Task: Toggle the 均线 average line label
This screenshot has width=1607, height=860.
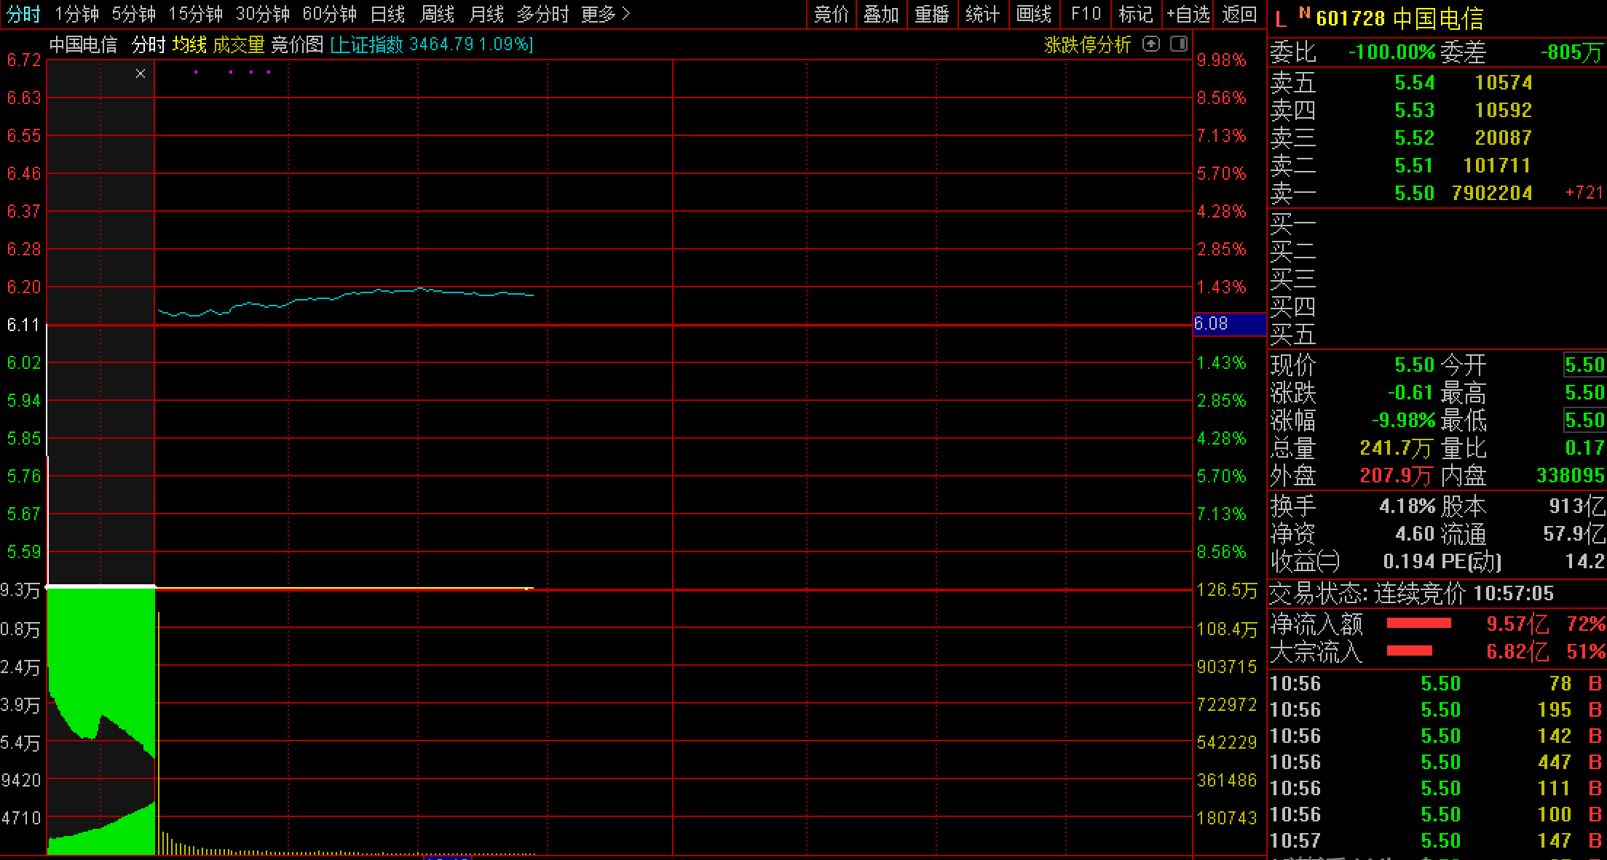Action: coord(189,45)
